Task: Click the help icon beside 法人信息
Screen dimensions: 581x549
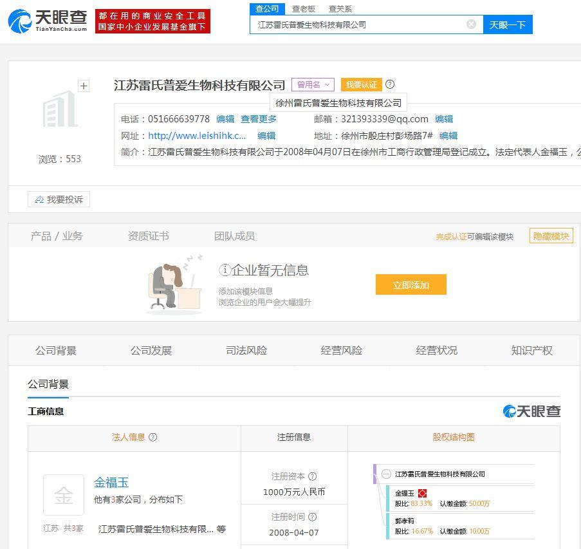Action: click(152, 438)
